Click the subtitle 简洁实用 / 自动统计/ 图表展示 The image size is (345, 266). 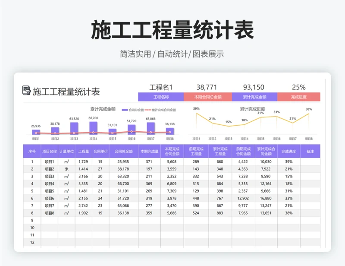[x=172, y=54]
